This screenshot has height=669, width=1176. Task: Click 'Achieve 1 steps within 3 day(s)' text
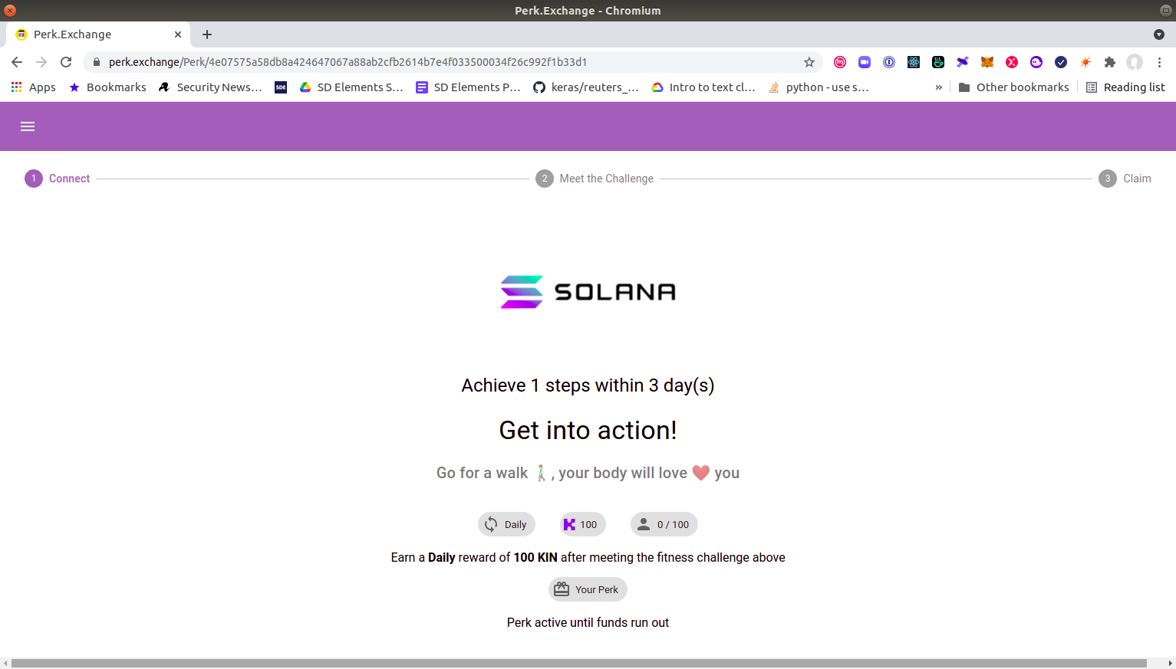click(x=588, y=385)
